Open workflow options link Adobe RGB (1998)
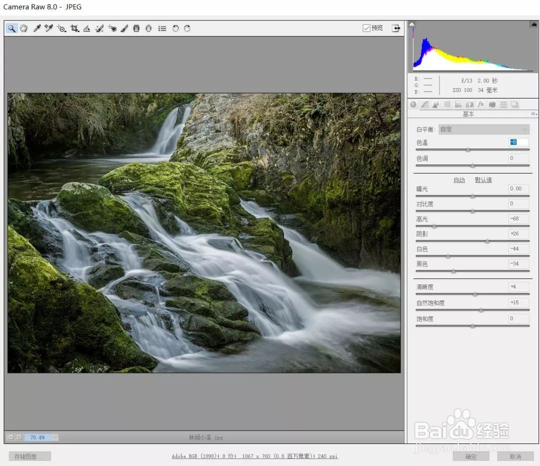This screenshot has height=466, width=540. tap(254, 456)
